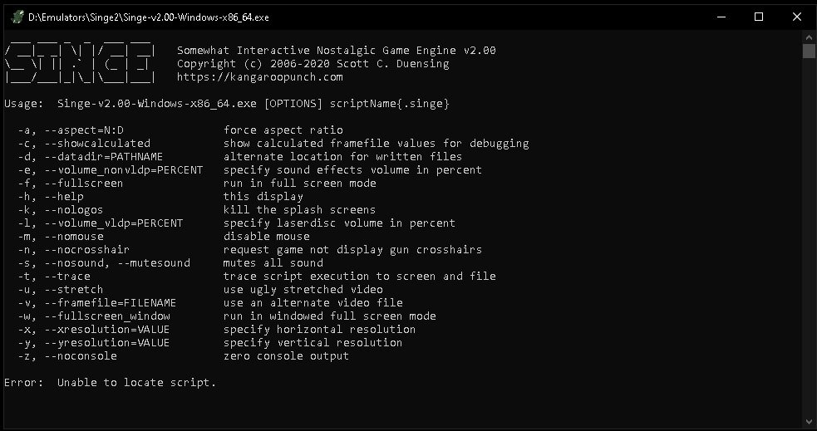Click the --fullscreen option text
Screen dimensions: 817x431
click(83, 184)
